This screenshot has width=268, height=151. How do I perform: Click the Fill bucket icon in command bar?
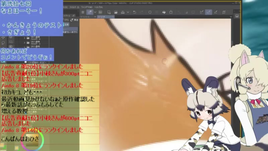pos(164,12)
